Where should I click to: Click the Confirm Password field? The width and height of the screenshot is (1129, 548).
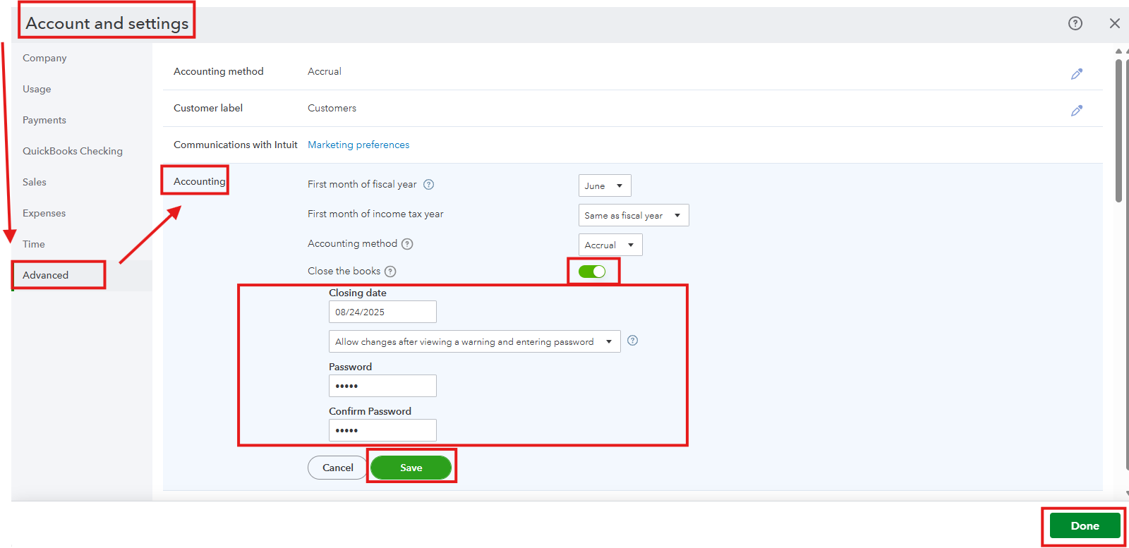(382, 430)
